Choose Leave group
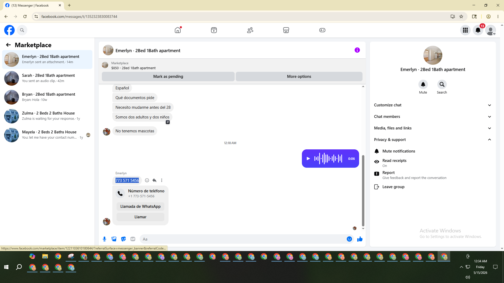Image resolution: width=504 pixels, height=283 pixels. [433, 187]
